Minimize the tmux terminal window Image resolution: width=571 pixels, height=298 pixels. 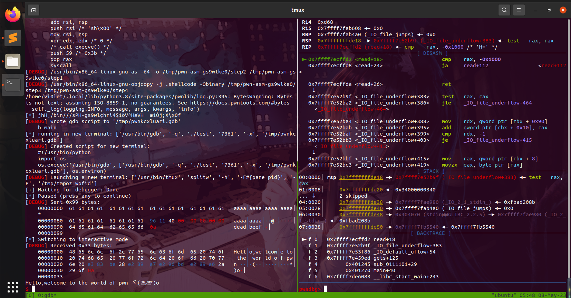(535, 10)
